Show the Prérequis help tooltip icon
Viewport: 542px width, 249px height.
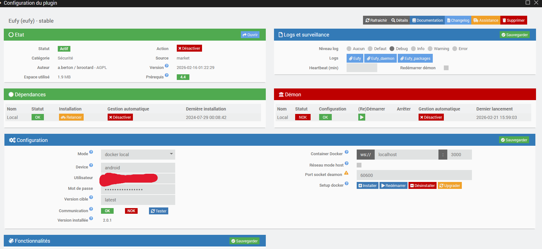167,75
